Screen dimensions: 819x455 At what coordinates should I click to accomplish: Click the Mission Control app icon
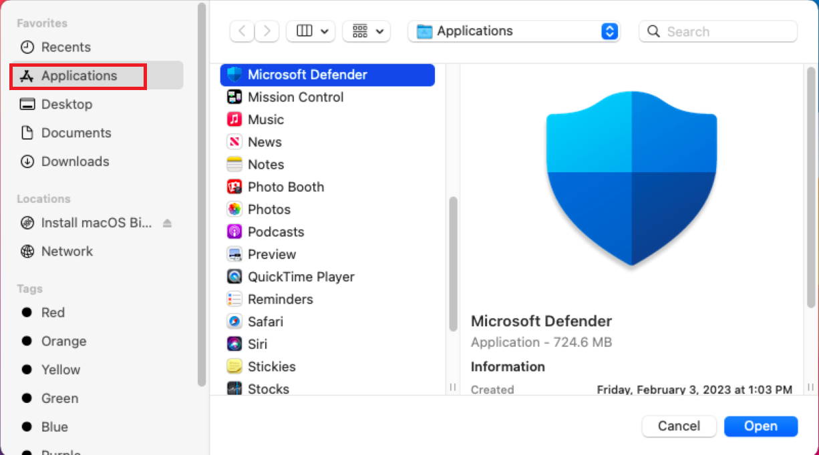pos(234,97)
